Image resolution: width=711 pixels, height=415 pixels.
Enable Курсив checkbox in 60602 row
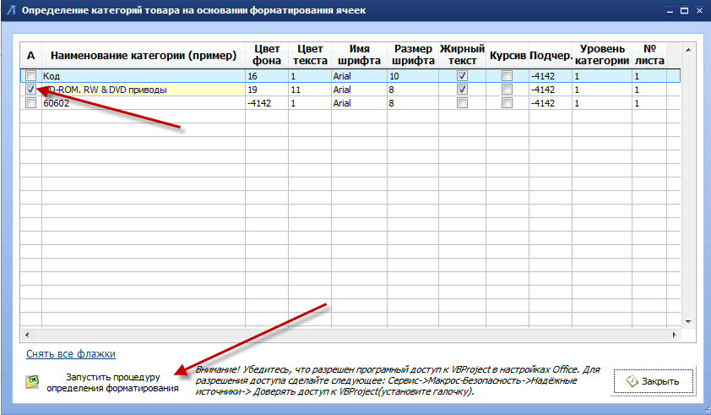(x=507, y=103)
